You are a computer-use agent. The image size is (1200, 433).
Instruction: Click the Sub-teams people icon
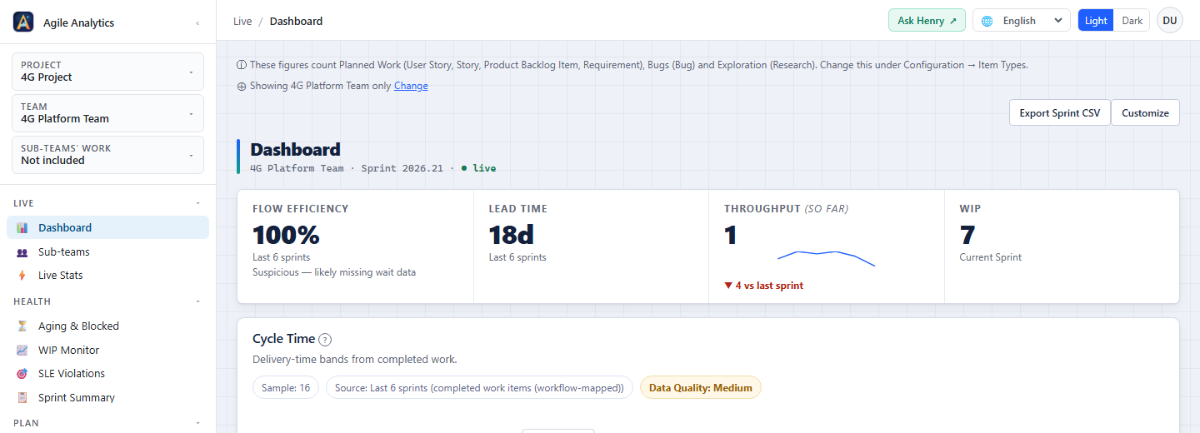point(22,251)
